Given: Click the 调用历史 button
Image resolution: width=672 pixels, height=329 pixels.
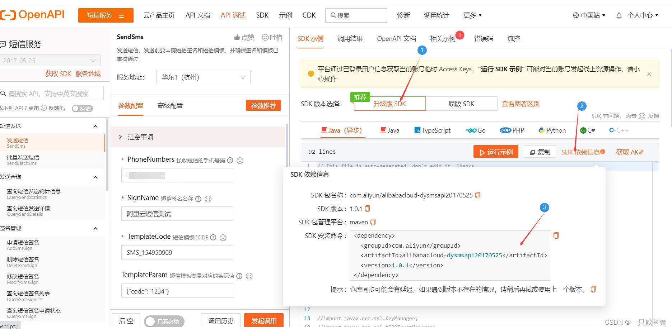Looking at the screenshot, I should [221, 321].
